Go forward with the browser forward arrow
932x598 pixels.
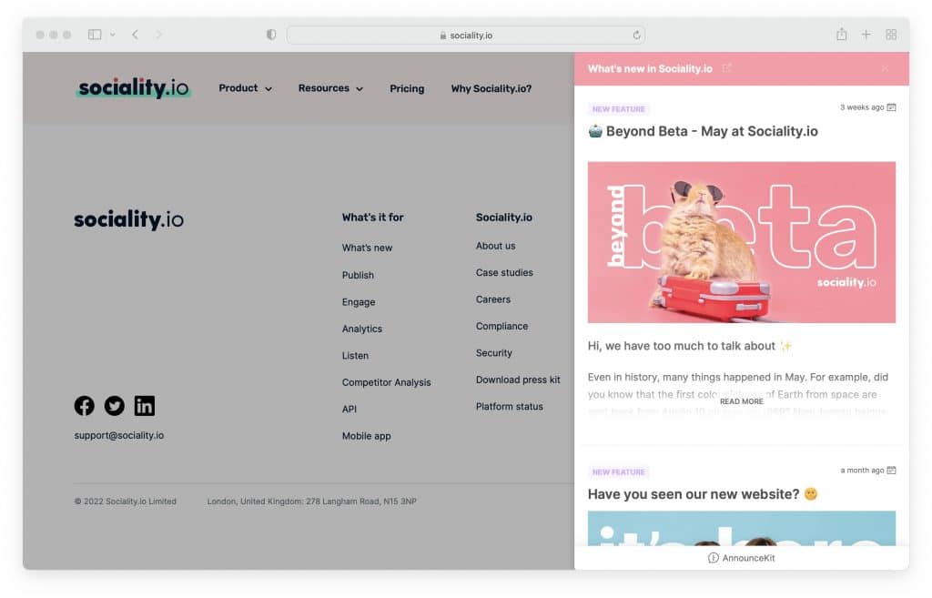[x=158, y=35]
